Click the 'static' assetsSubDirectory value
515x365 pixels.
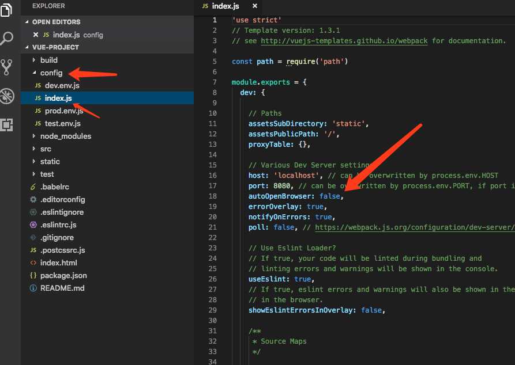point(348,124)
